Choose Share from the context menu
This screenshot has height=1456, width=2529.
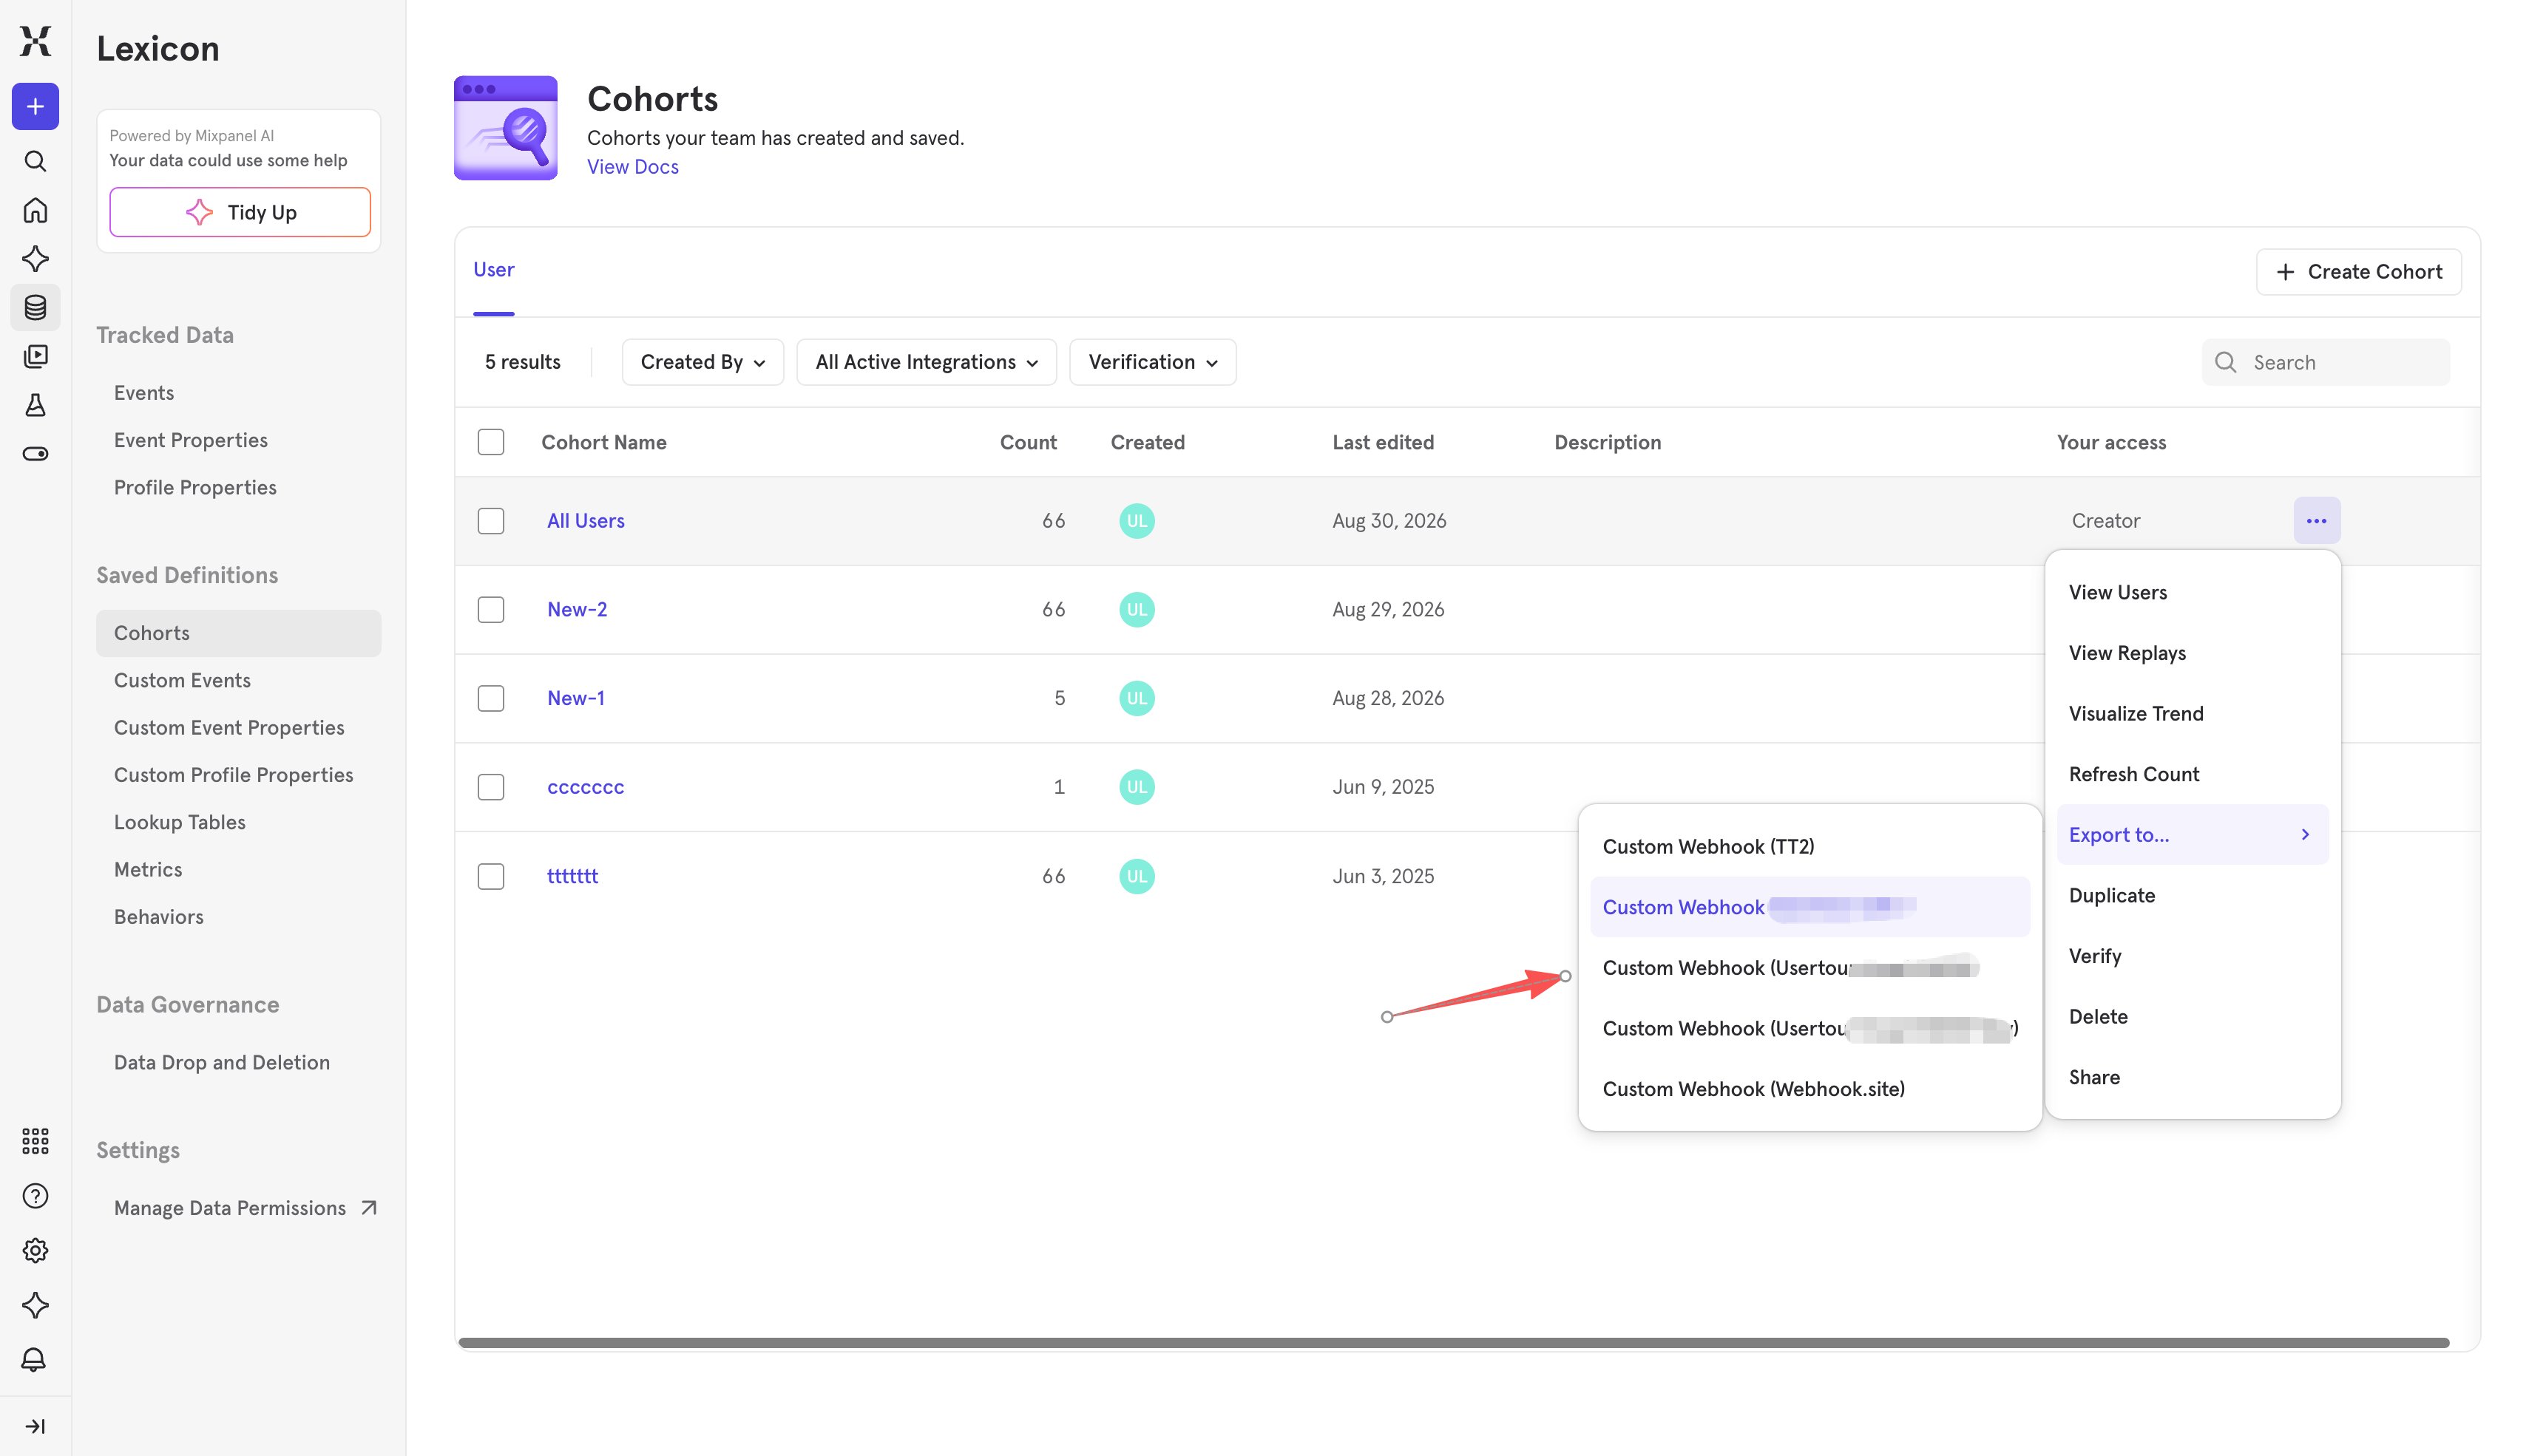pos(2192,1077)
